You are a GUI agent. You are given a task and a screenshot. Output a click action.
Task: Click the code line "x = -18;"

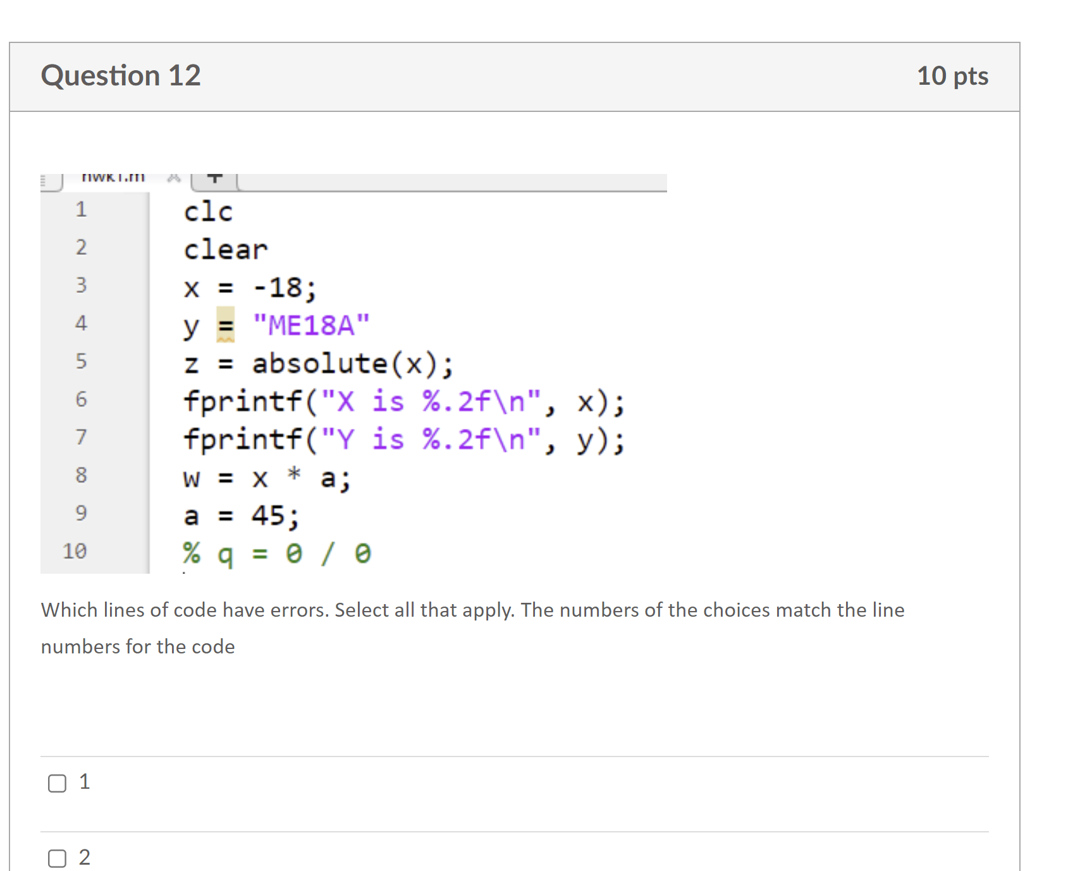[250, 288]
